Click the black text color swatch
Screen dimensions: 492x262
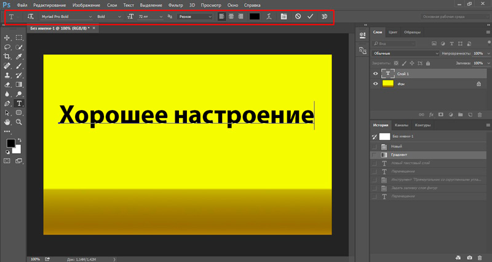(255, 17)
